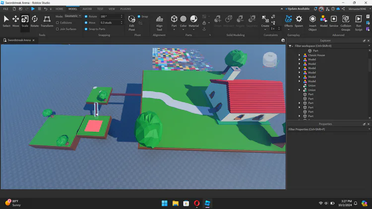Open the FILE menu
This screenshot has height=209, width=372.
(5, 9)
